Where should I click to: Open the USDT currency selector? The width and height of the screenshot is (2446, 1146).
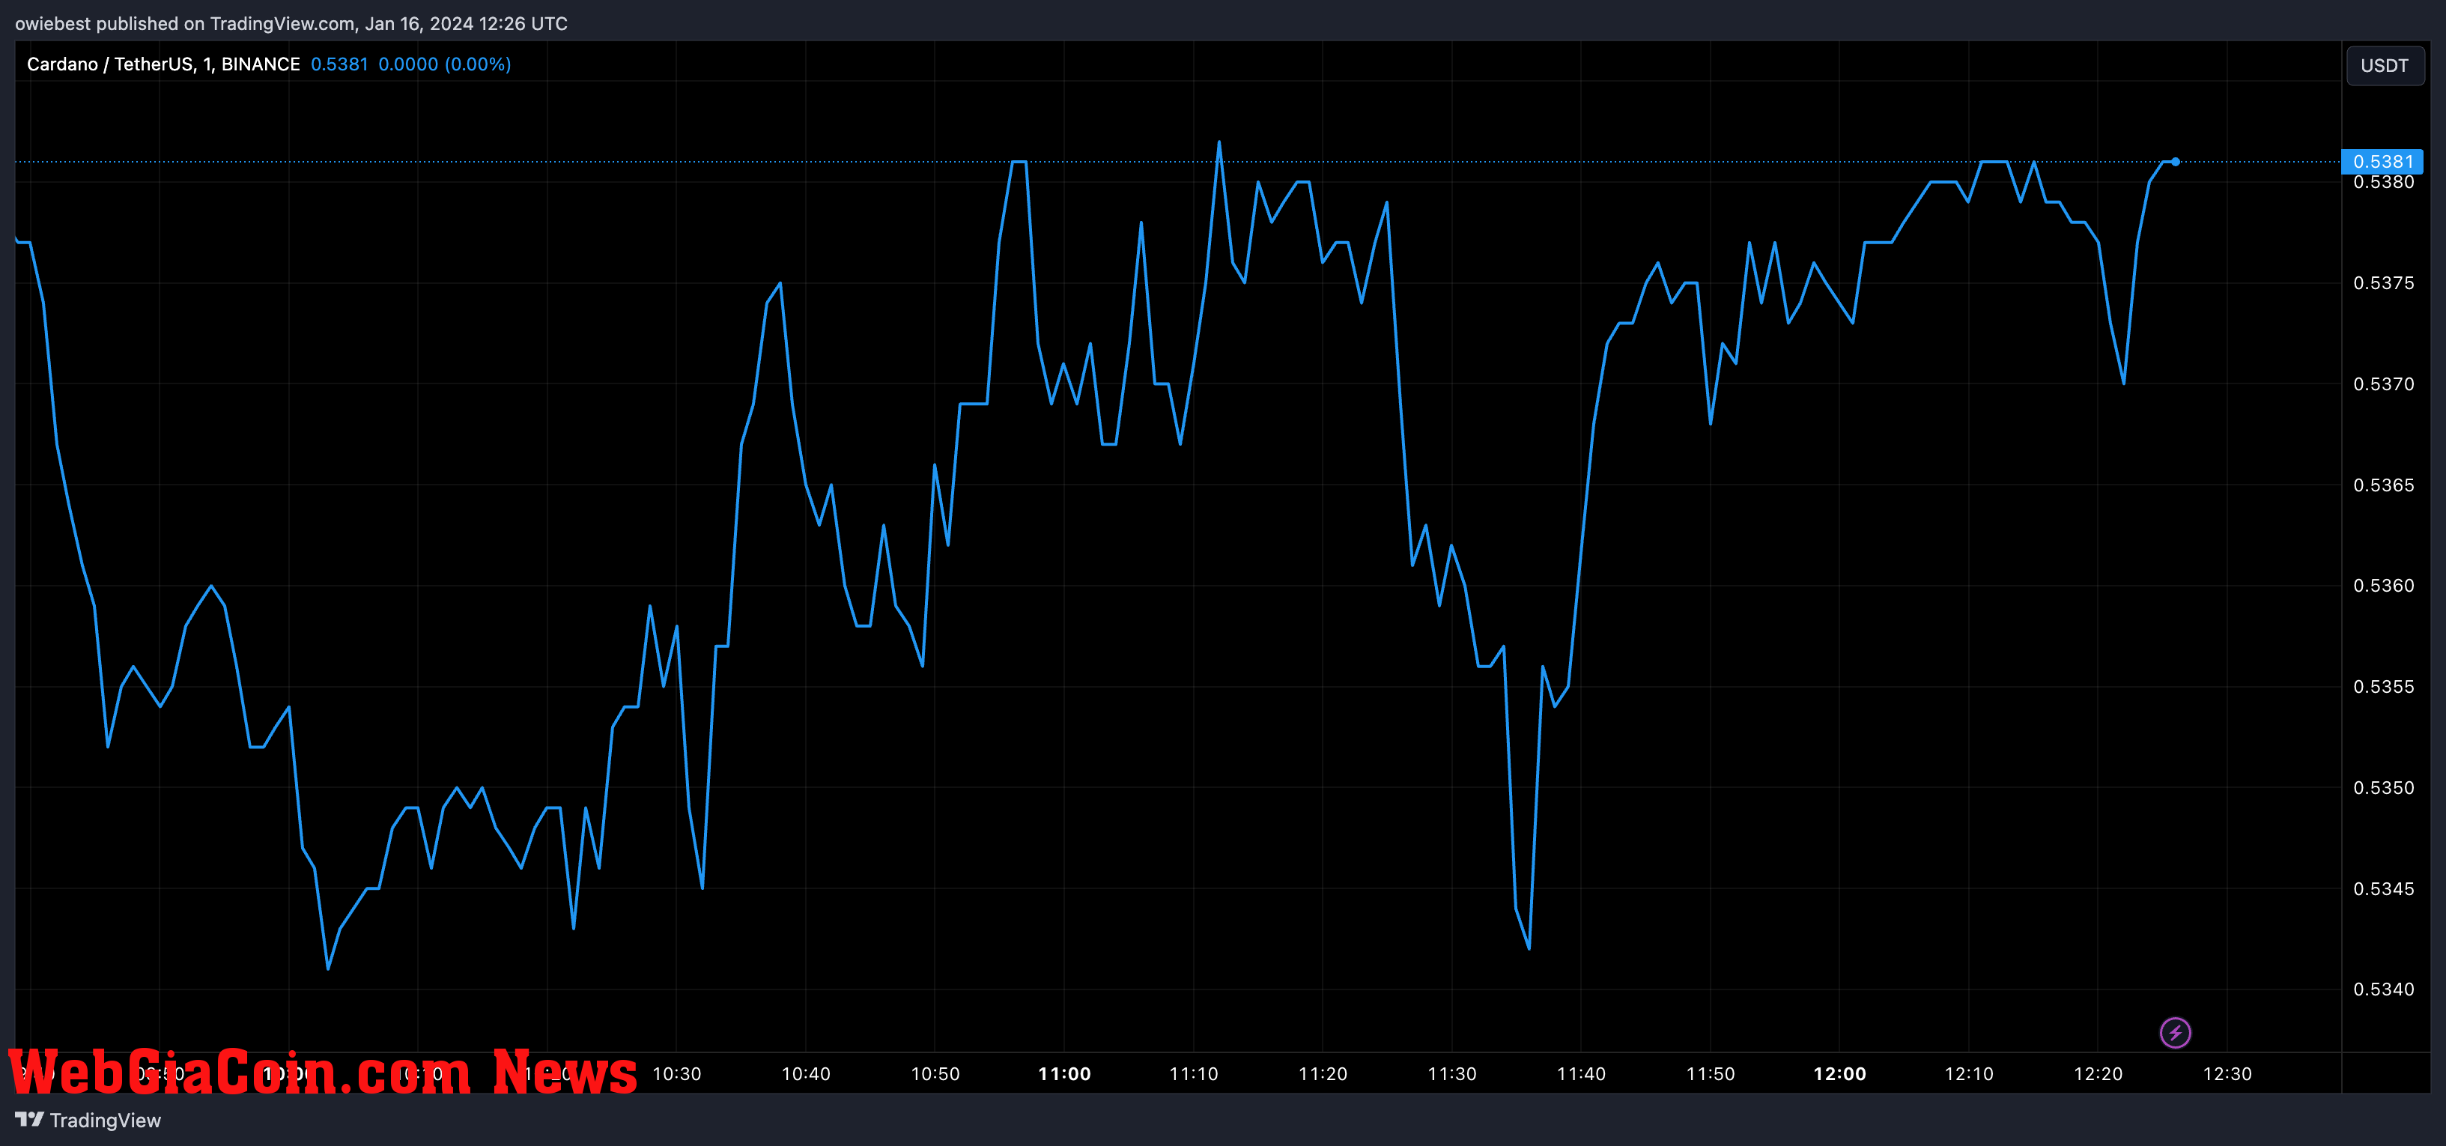(x=2385, y=65)
